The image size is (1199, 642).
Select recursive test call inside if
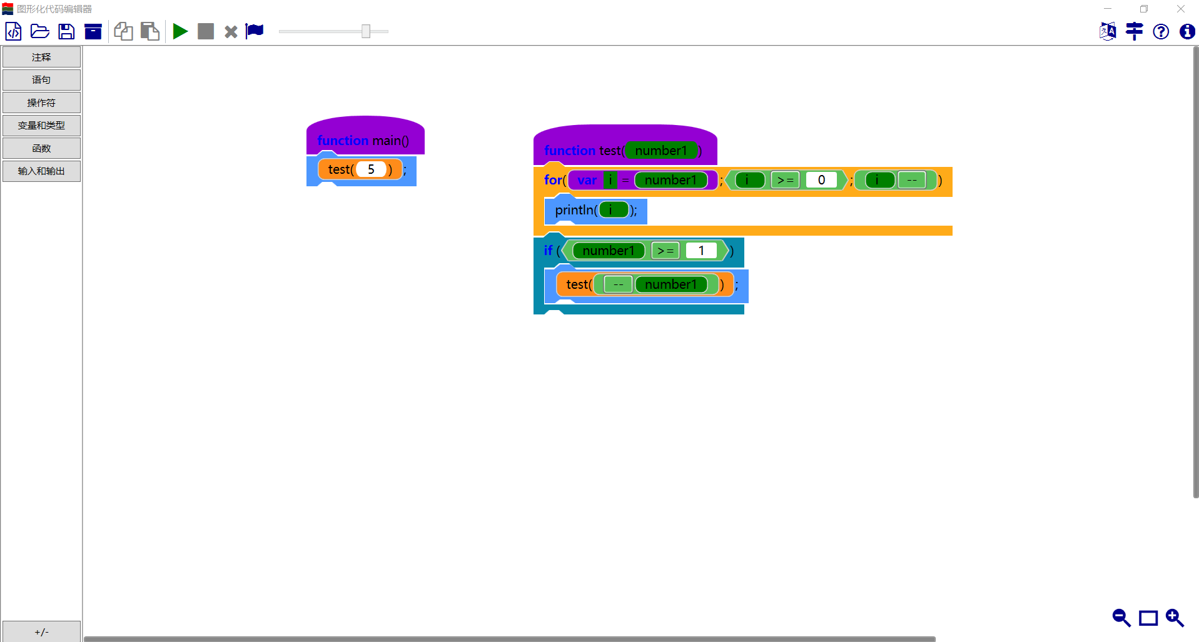pyautogui.click(x=644, y=284)
